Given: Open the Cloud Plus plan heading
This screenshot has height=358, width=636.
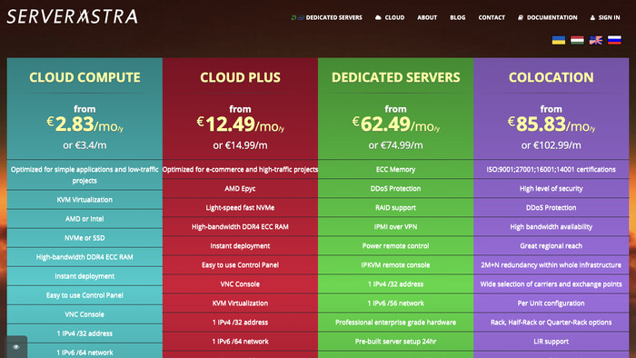Looking at the screenshot, I should (x=240, y=77).
